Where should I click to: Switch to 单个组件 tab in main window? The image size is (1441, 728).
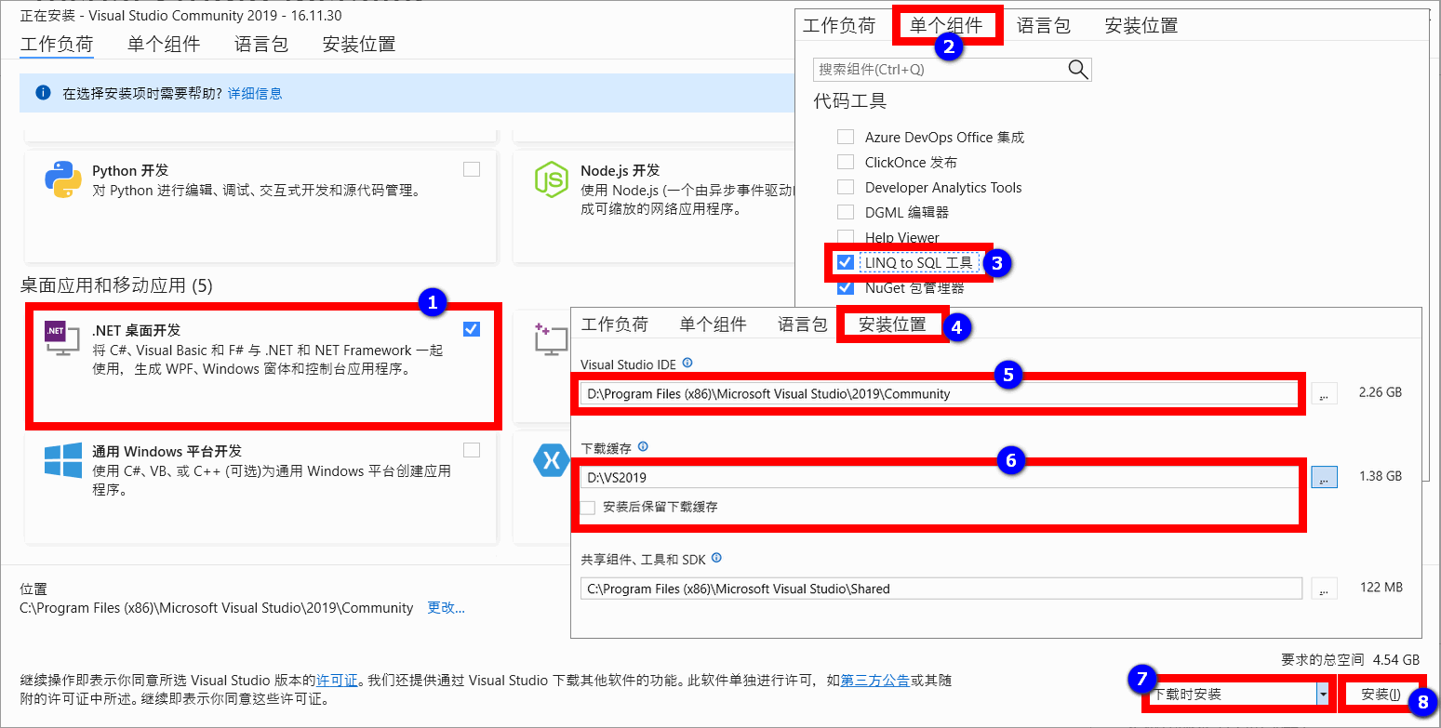164,44
